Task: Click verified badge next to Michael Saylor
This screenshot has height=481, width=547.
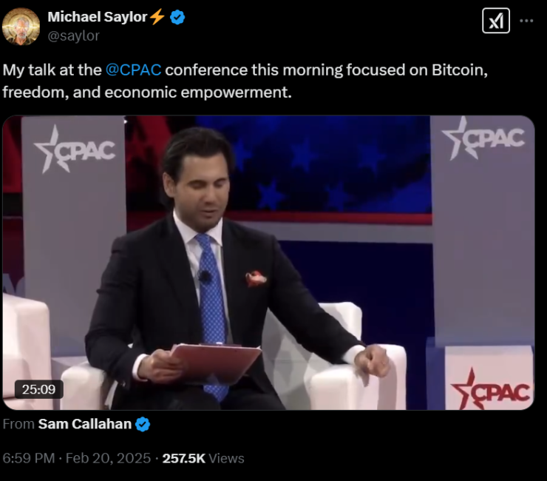Action: point(177,17)
